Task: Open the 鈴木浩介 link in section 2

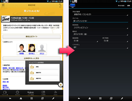Action: [x=17, y=70]
